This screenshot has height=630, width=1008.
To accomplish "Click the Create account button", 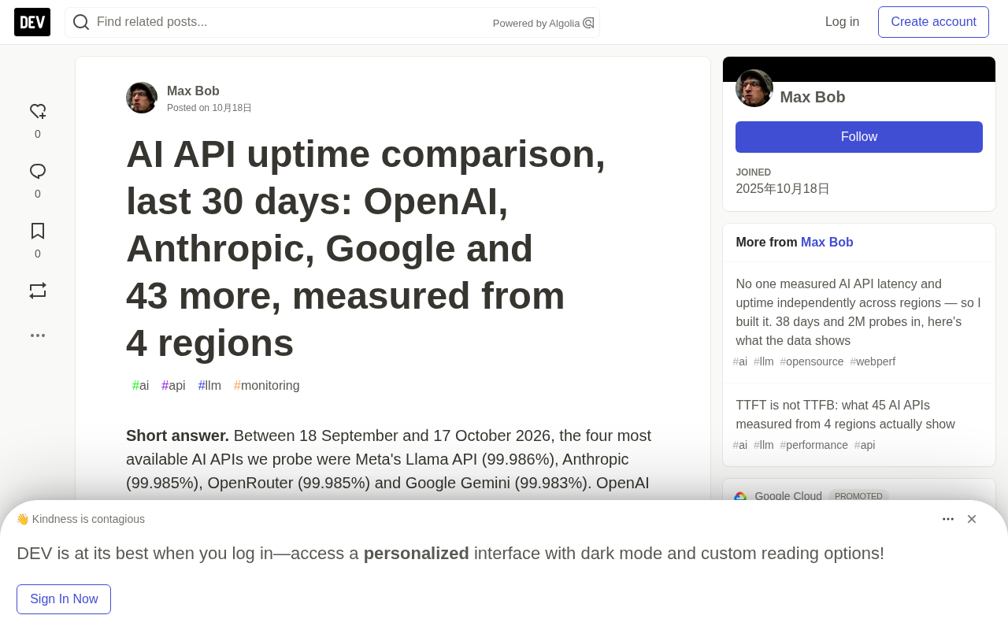I will pos(933,22).
